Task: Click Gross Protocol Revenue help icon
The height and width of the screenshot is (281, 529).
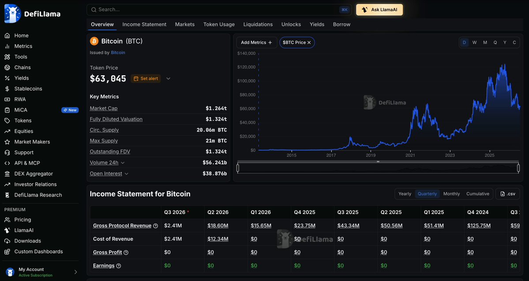Action: tap(156, 226)
